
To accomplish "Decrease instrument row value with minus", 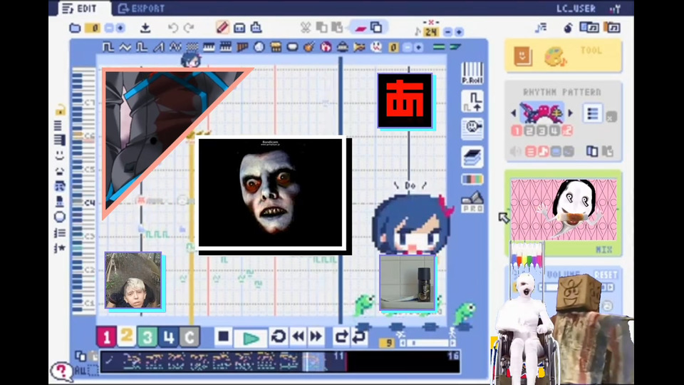I will [x=407, y=47].
